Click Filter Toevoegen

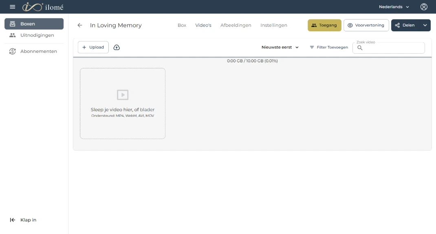(x=329, y=48)
